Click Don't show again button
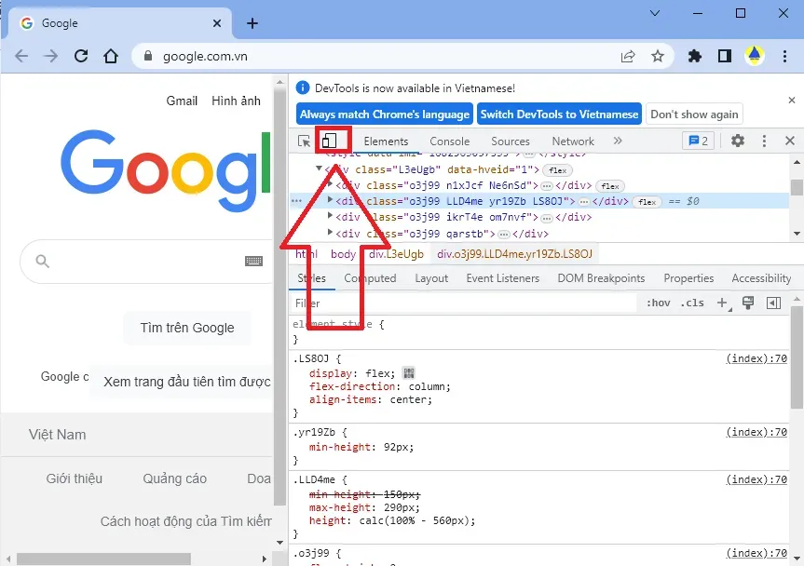The image size is (804, 566). tap(694, 115)
